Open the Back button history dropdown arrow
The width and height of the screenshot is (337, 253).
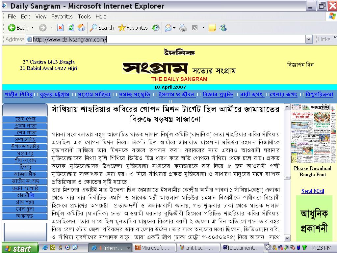[33, 28]
